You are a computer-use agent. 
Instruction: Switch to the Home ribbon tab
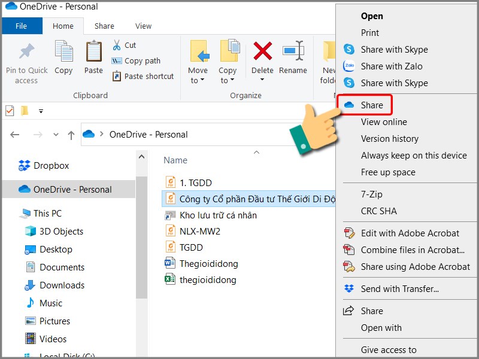coord(63,26)
